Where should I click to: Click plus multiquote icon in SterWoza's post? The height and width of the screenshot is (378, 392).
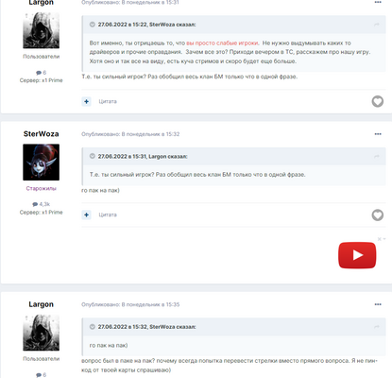coord(86,215)
